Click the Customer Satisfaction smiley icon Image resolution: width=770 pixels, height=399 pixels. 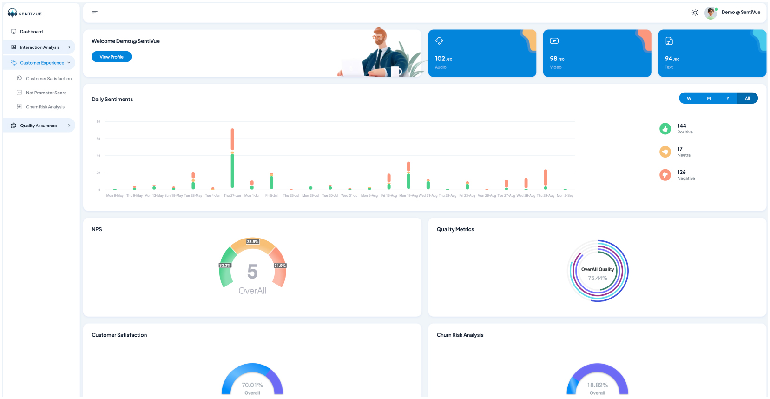coord(20,78)
